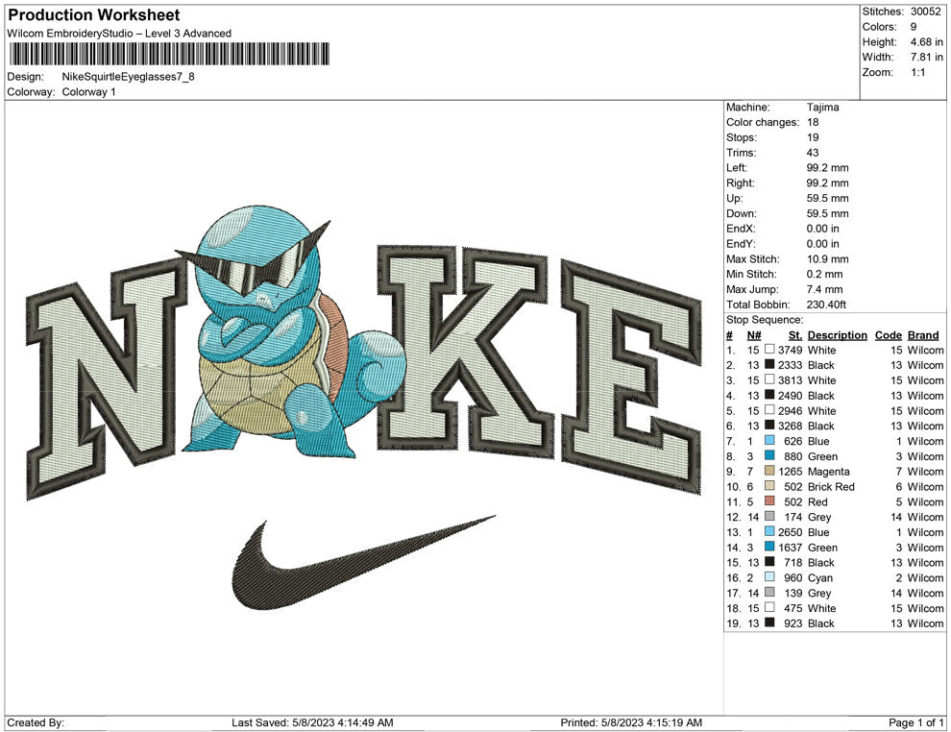Click stitch count "2650" in row 13

[791, 532]
